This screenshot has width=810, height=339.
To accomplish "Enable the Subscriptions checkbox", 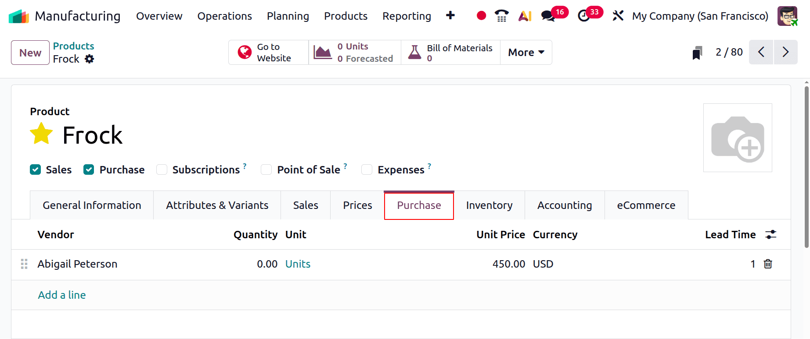I will [162, 169].
